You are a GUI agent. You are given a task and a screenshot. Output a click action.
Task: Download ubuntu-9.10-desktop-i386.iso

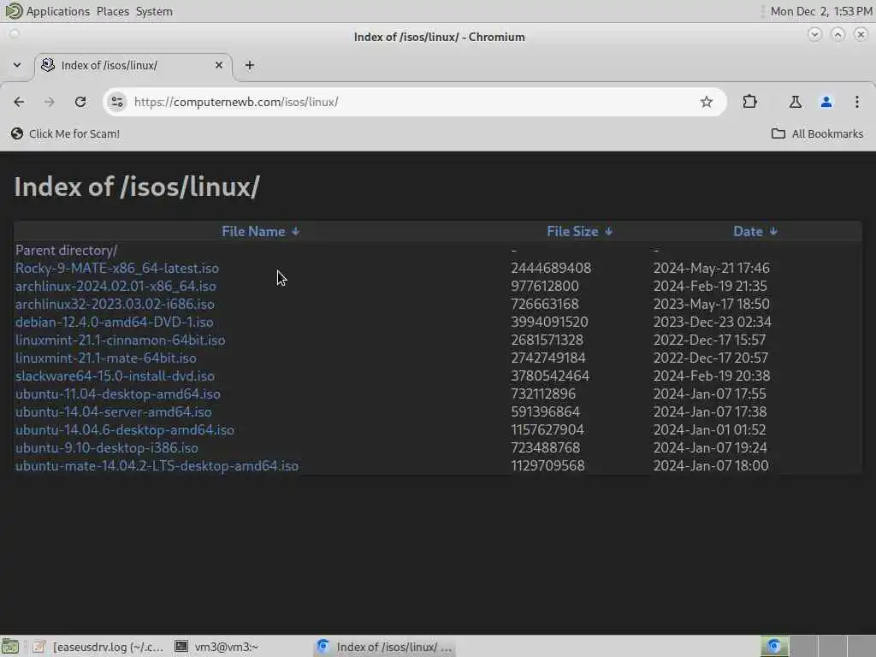[x=107, y=447]
